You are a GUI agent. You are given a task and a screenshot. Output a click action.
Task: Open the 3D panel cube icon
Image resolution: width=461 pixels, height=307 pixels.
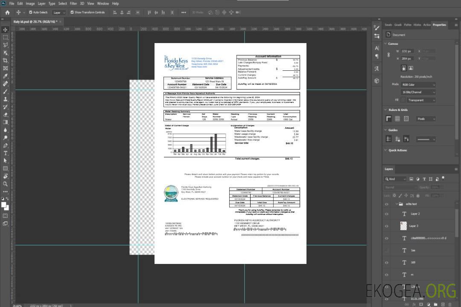click(x=377, y=81)
